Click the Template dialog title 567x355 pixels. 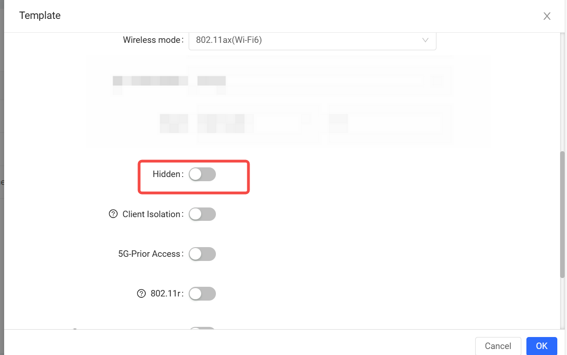pyautogui.click(x=40, y=16)
